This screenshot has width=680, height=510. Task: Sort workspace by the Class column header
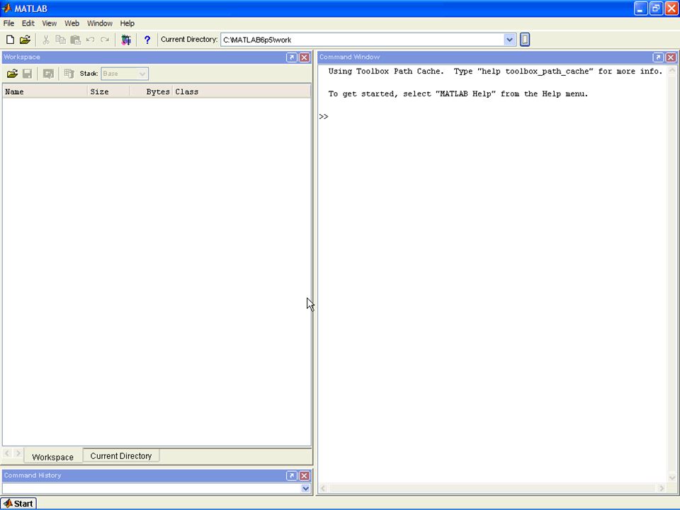[x=242, y=91]
